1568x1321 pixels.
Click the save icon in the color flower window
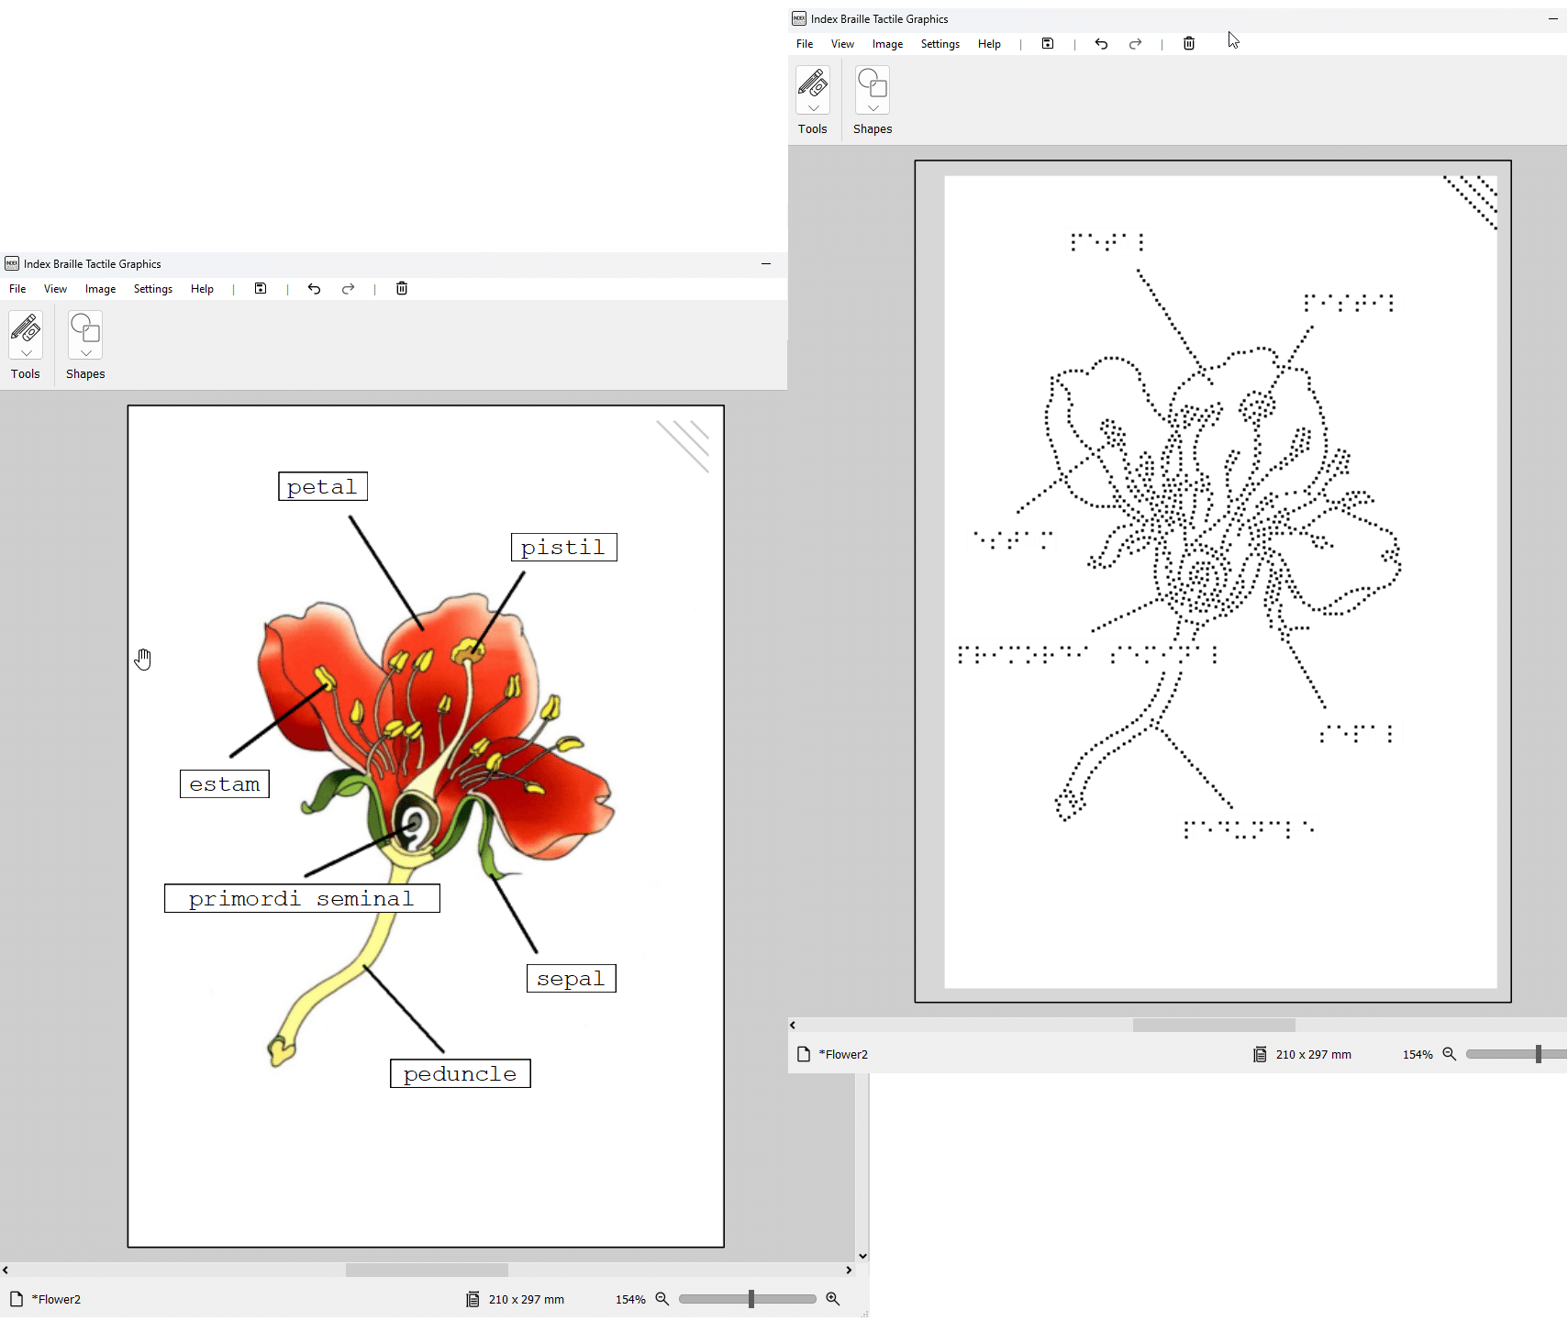tap(261, 289)
